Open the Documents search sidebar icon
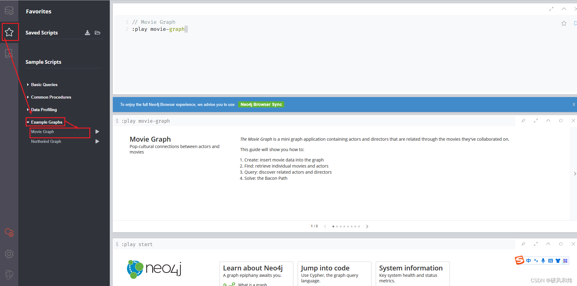Image resolution: width=577 pixels, height=286 pixels. click(9, 53)
